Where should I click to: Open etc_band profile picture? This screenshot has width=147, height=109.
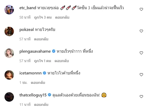[9, 10]
